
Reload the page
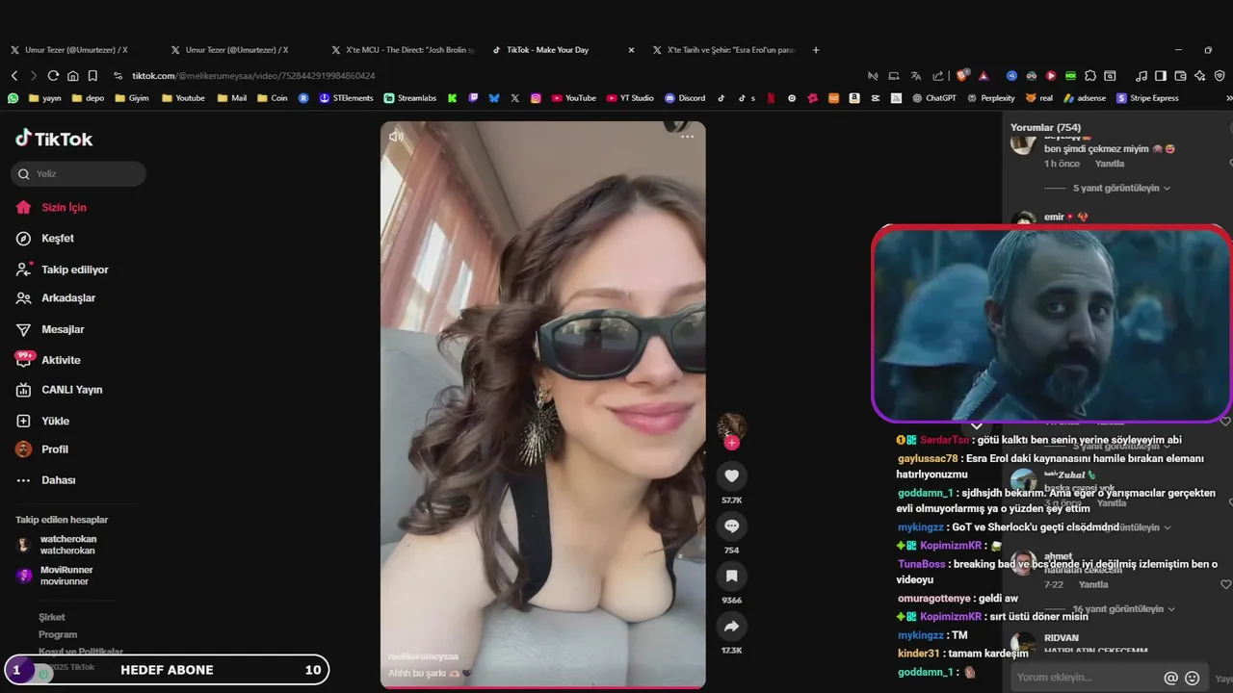[x=53, y=75]
